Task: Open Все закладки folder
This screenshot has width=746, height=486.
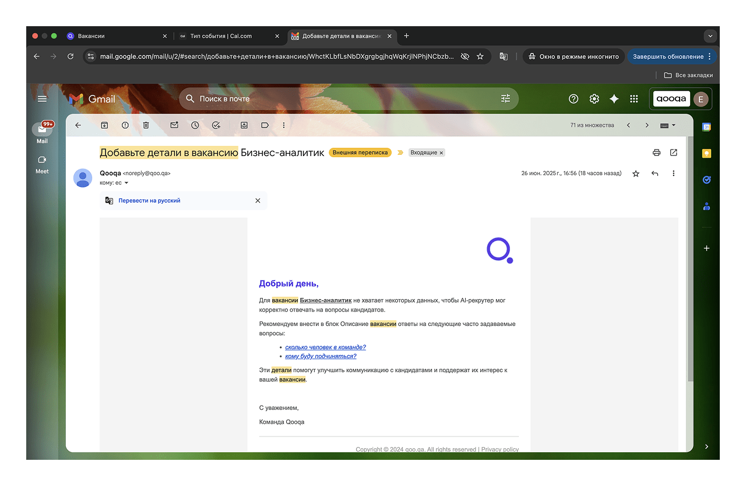Action: pyautogui.click(x=688, y=75)
